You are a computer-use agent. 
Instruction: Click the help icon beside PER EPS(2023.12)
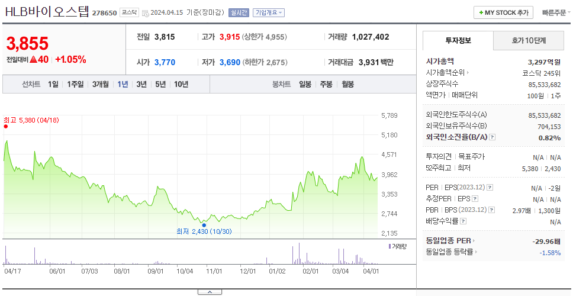pyautogui.click(x=490, y=188)
